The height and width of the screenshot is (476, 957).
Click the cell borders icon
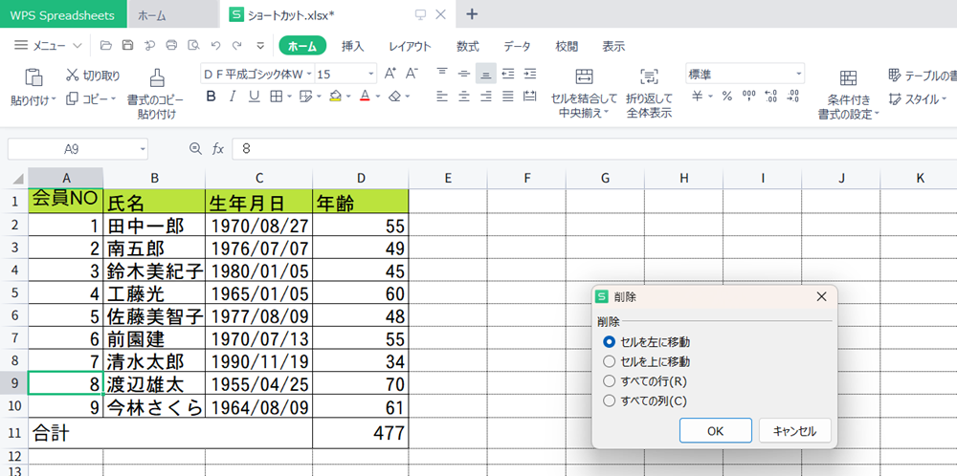tap(276, 97)
